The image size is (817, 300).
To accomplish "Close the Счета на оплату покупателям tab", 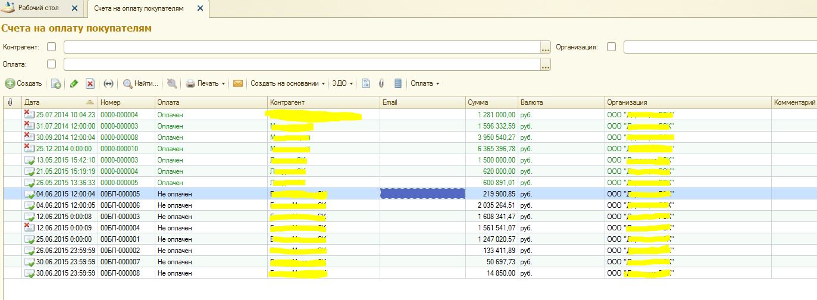I will point(200,9).
